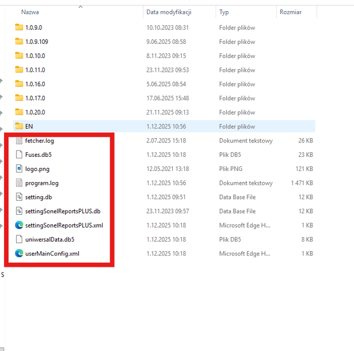Sort by Rozmiar column header
Image resolution: width=354 pixels, height=351 pixels.
pos(290,12)
